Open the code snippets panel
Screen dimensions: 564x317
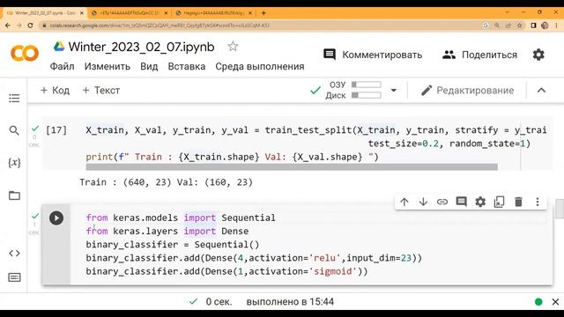14,253
